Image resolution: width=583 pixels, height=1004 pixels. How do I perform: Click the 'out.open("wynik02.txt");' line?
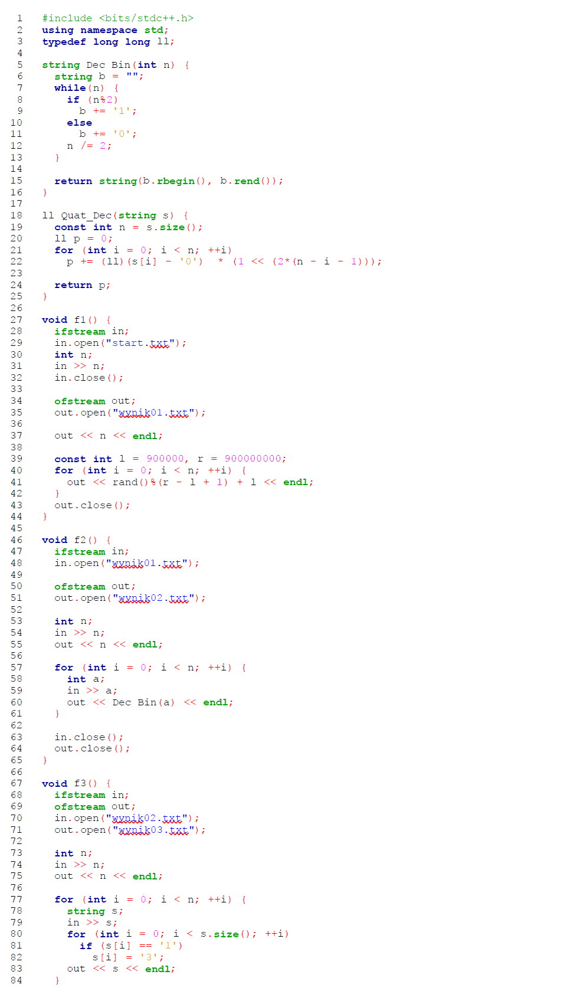pyautogui.click(x=130, y=598)
